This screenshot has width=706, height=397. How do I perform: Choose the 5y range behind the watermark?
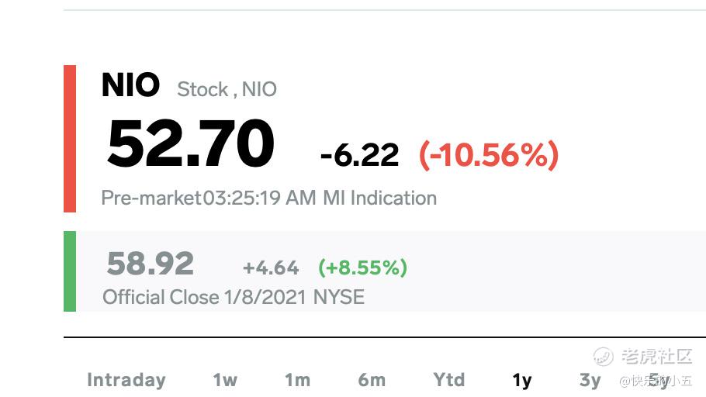coord(658,380)
